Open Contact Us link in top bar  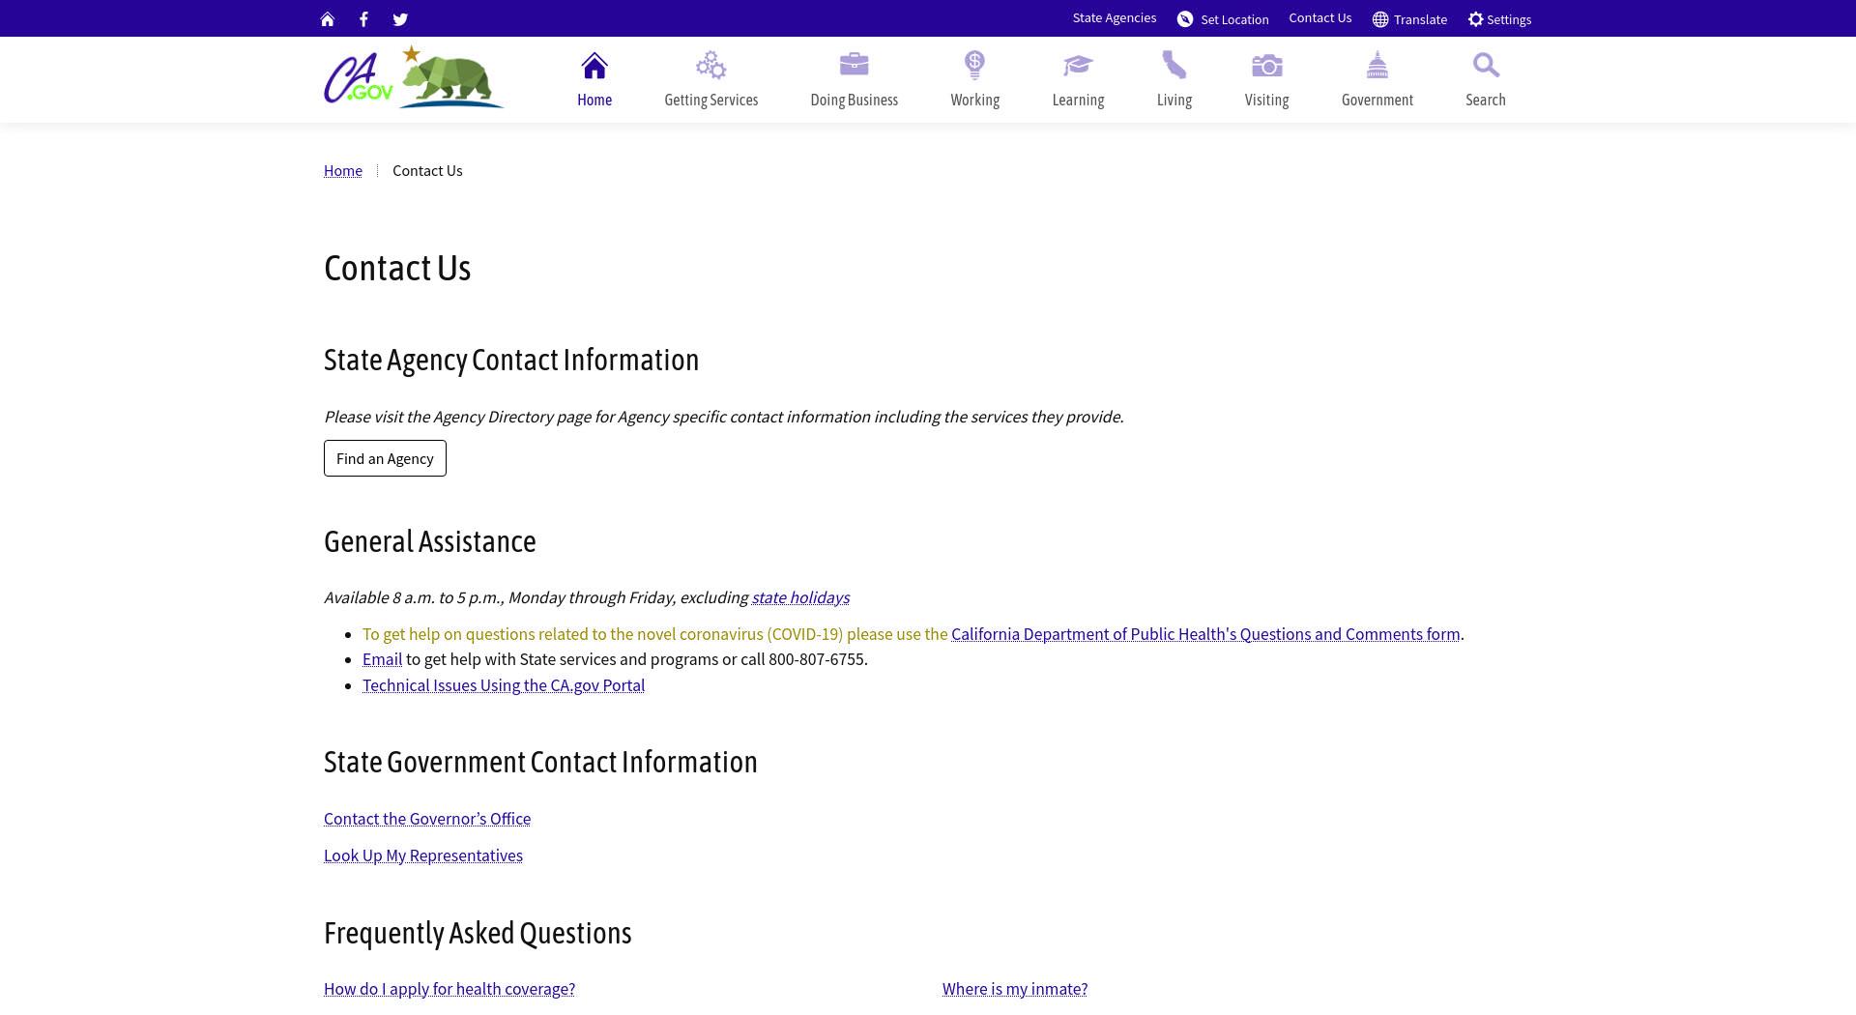coord(1319,18)
